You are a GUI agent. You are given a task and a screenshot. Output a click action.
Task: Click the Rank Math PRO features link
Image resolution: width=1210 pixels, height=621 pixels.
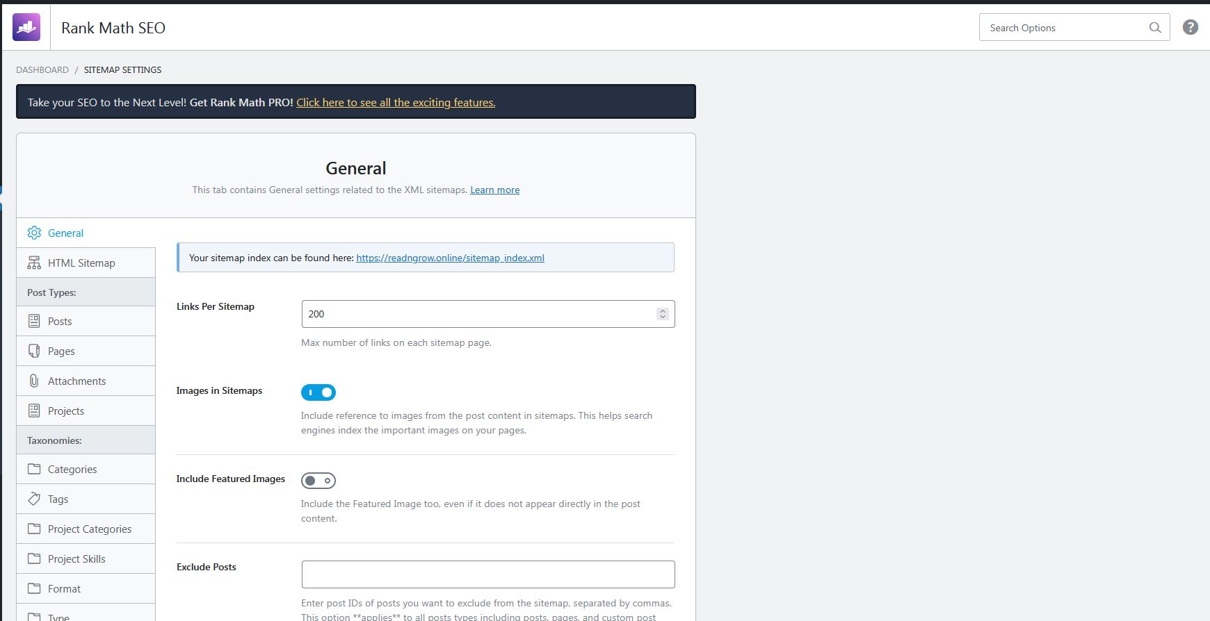pos(396,102)
